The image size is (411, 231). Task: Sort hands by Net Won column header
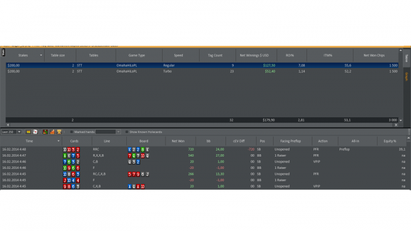(178, 141)
